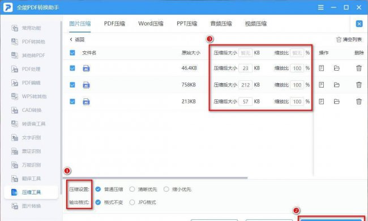Screen dimensions: 368x221
Task: Click the 清空列表 trash icon
Action: point(339,40)
